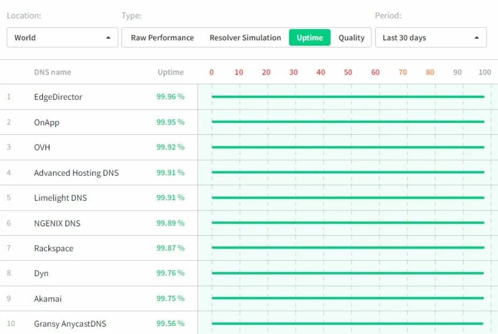The width and height of the screenshot is (498, 334).
Task: Select the Uptime tab
Action: [310, 38]
